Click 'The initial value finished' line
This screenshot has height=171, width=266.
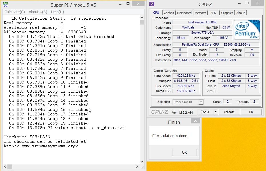pos(62,36)
